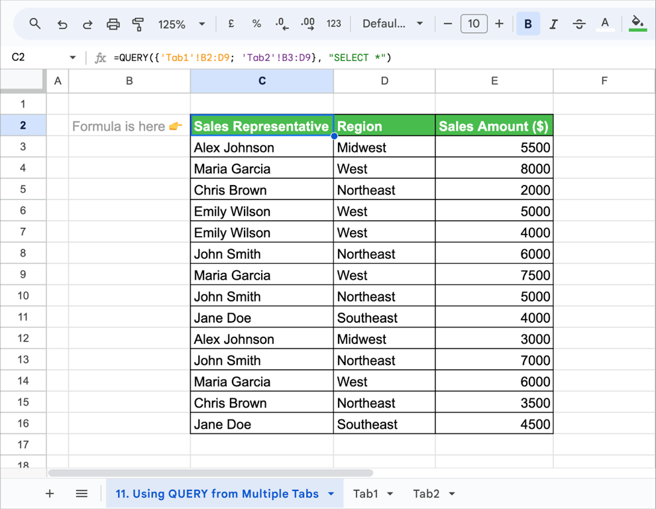Image resolution: width=656 pixels, height=509 pixels.
Task: Click the select-all corner box
Action: [22, 80]
